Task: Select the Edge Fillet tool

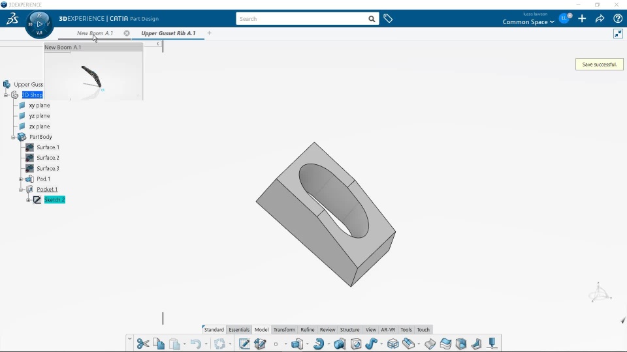Action: [x=409, y=344]
